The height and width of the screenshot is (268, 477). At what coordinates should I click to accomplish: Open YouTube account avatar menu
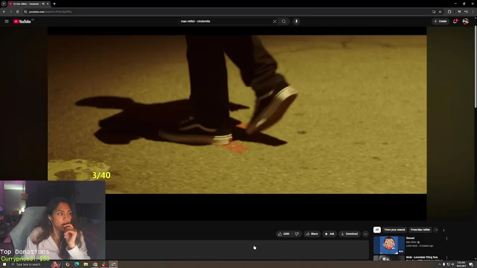tap(465, 21)
